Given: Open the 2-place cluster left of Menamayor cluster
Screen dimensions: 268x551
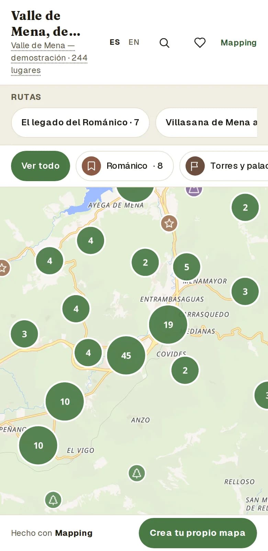Looking at the screenshot, I should pos(145,262).
